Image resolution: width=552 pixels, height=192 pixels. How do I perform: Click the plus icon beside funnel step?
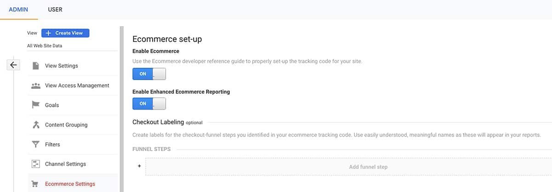pyautogui.click(x=139, y=166)
